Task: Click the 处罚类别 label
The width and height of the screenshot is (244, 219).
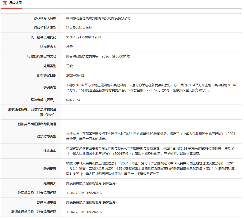Action: 50,66
